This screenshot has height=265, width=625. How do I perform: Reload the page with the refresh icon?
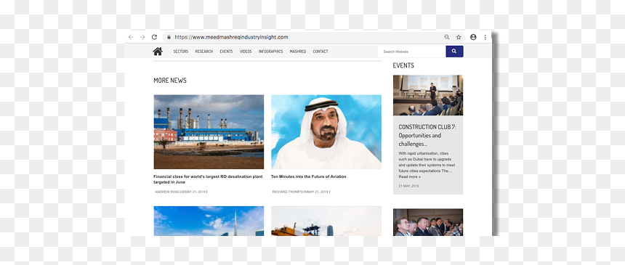tap(154, 37)
